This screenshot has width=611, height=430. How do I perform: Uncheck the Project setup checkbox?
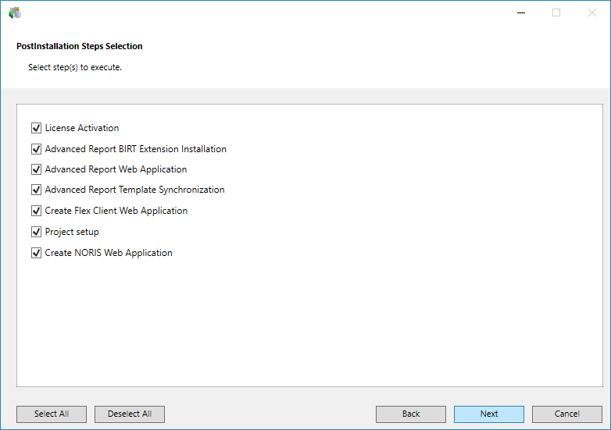pyautogui.click(x=36, y=232)
